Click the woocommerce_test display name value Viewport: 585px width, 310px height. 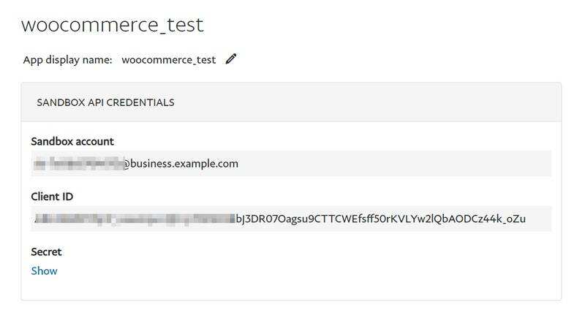coord(168,60)
